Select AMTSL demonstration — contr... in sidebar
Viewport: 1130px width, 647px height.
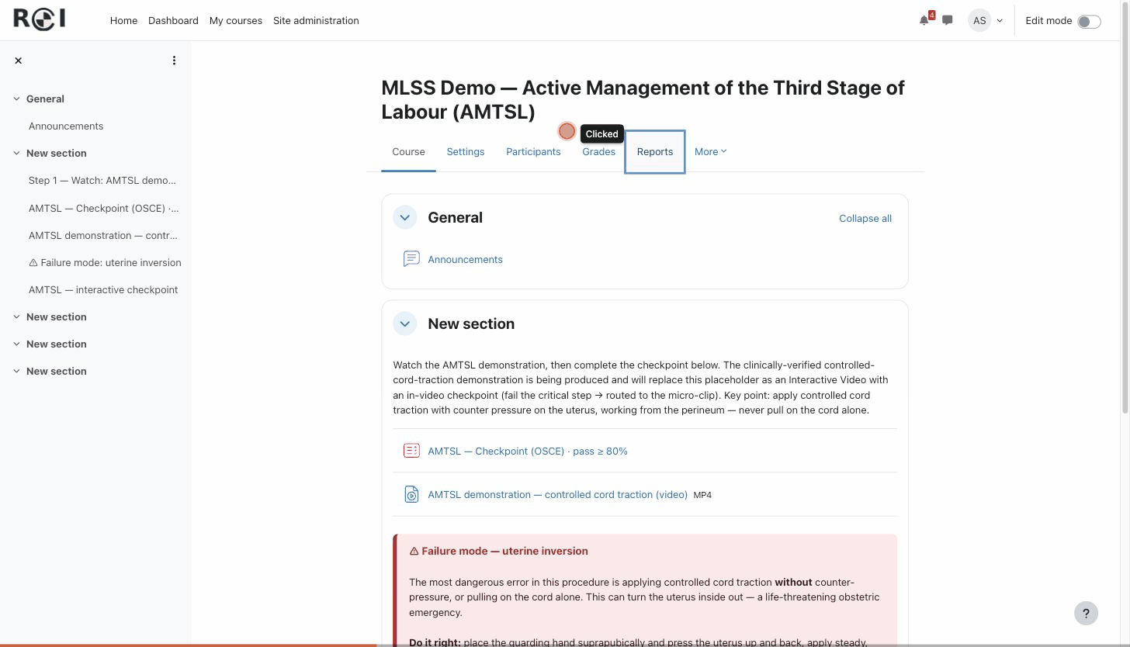[x=103, y=235]
